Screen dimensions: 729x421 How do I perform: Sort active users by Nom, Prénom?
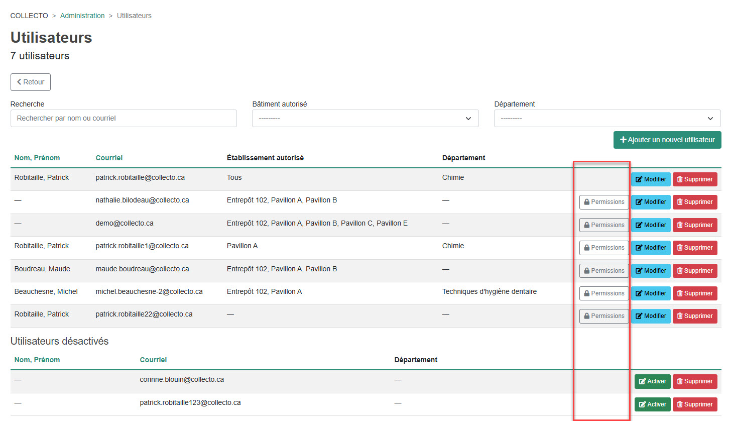point(37,158)
